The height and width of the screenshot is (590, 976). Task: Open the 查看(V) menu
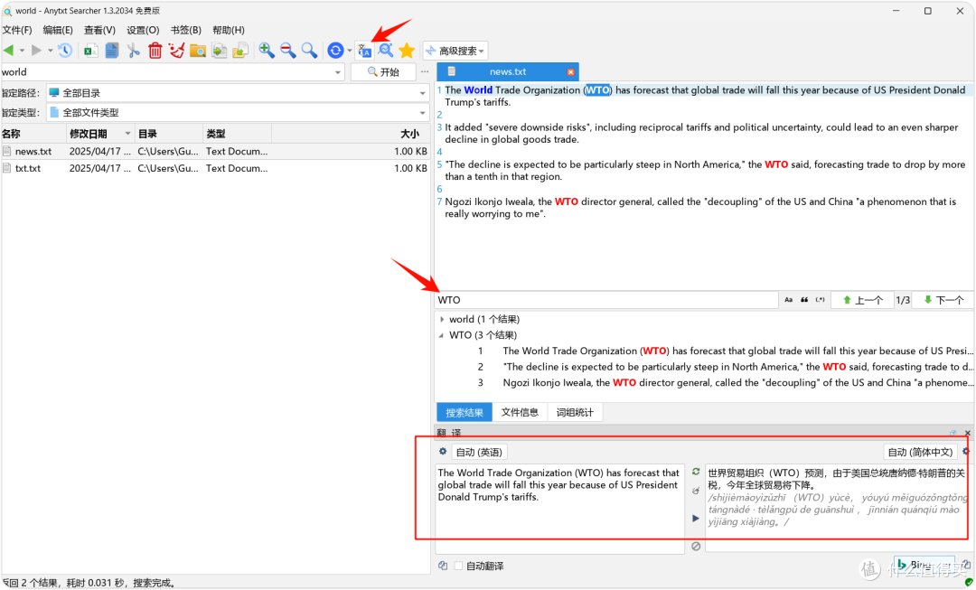tap(99, 30)
